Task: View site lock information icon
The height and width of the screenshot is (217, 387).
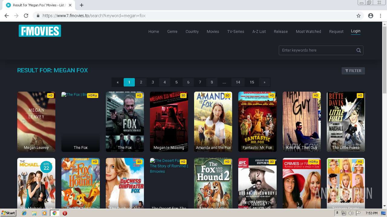Action: click(x=38, y=16)
